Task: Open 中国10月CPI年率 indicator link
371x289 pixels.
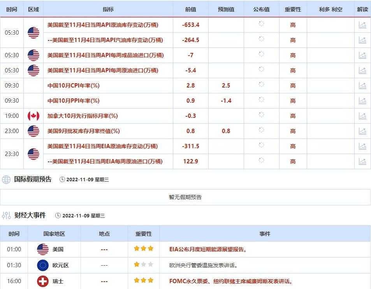Action: [74, 86]
